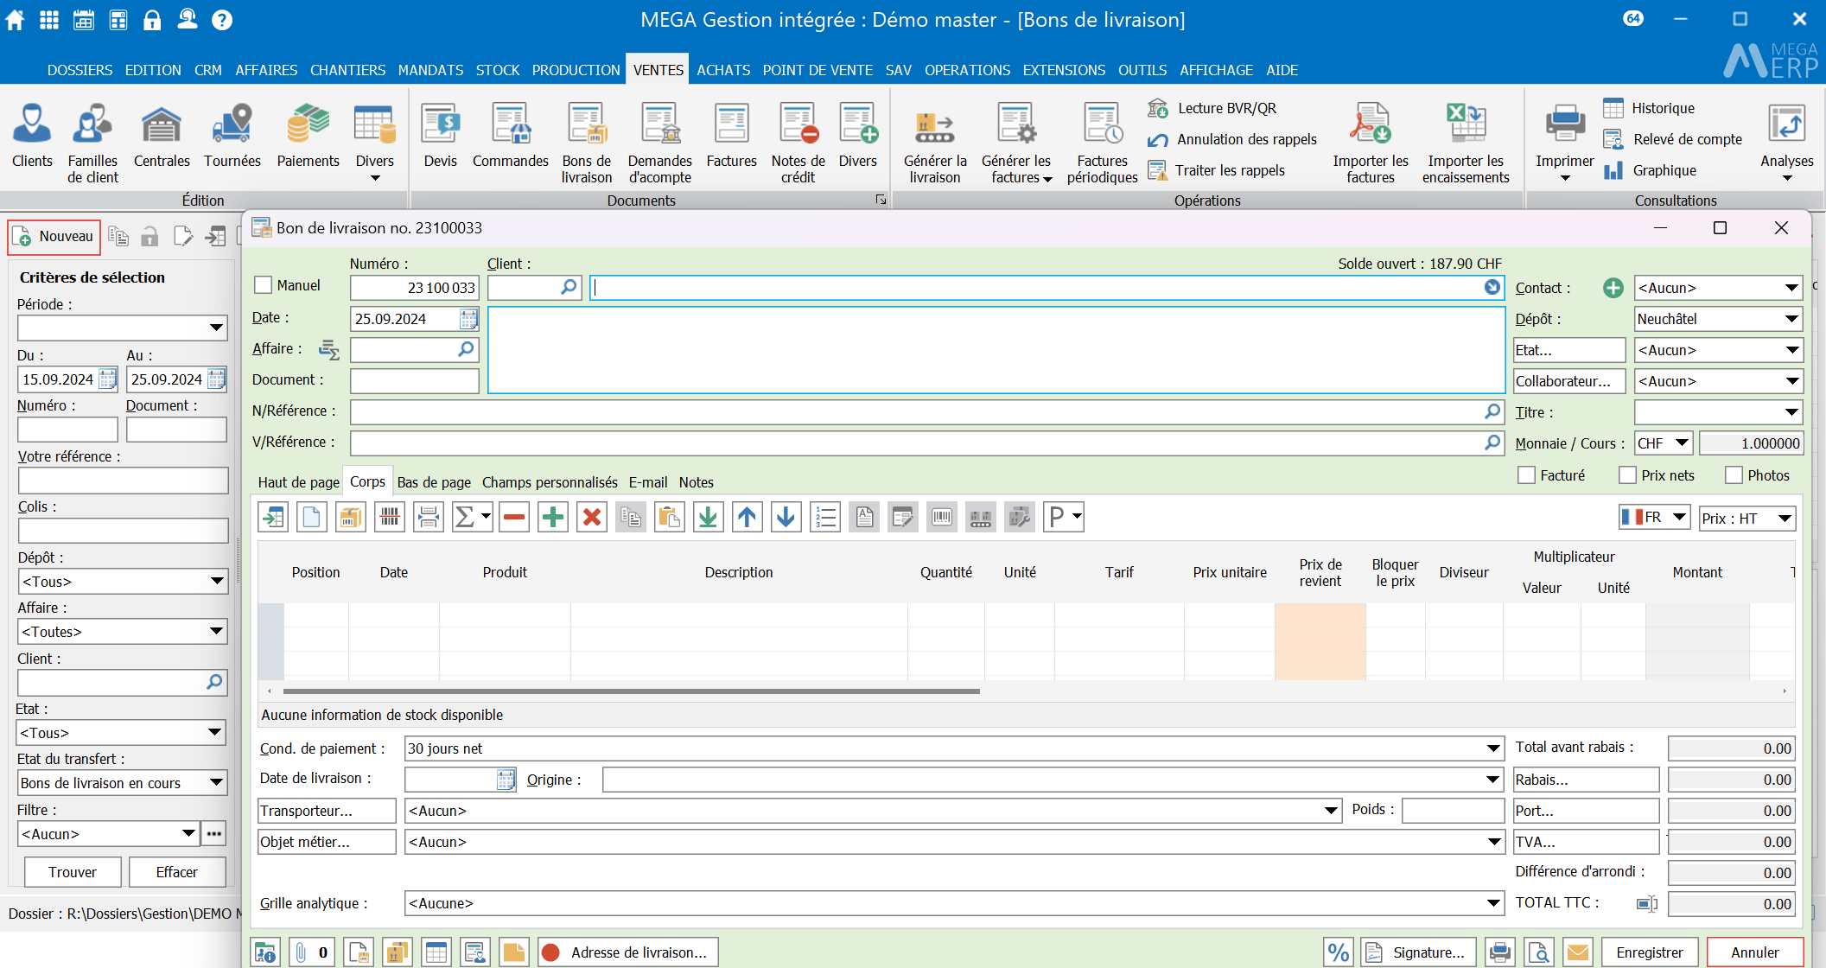Click the percent discount icon at bottom

1339,952
